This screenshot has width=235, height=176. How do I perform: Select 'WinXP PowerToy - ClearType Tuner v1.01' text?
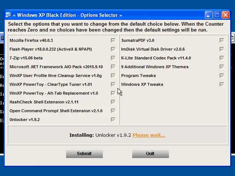point(51,84)
